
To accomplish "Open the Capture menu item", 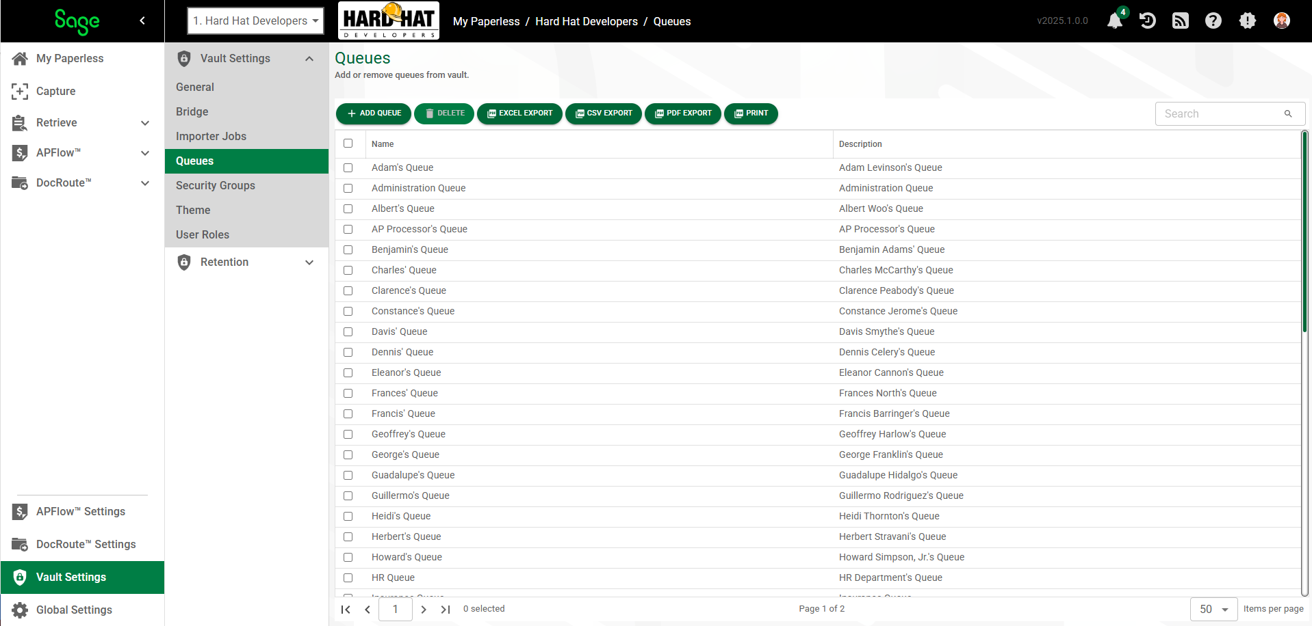I will tap(56, 91).
